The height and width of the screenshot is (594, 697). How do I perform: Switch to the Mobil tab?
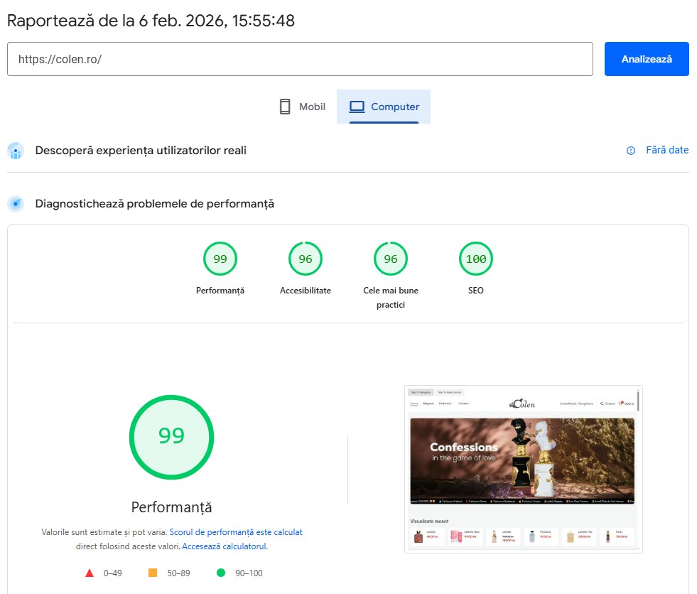click(302, 107)
